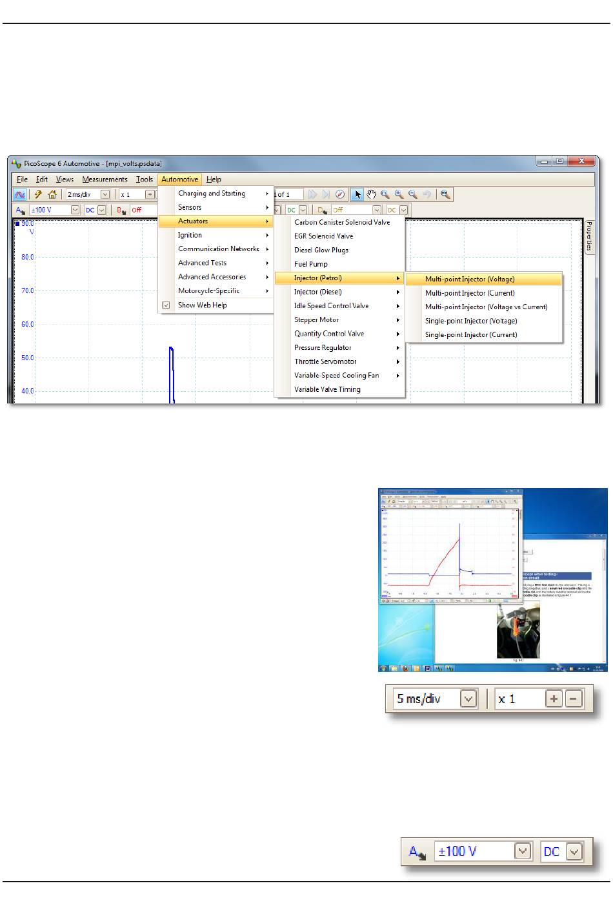The width and height of the screenshot is (613, 905).
Task: Open Channel B Off range dropdown
Action: pyautogui.click(x=144, y=210)
